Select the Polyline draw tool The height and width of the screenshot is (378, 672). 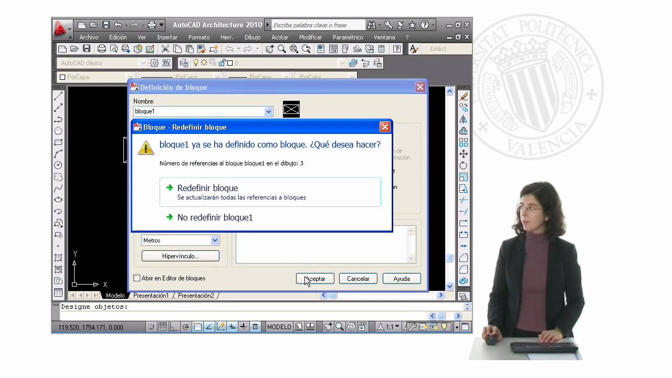pyautogui.click(x=58, y=119)
